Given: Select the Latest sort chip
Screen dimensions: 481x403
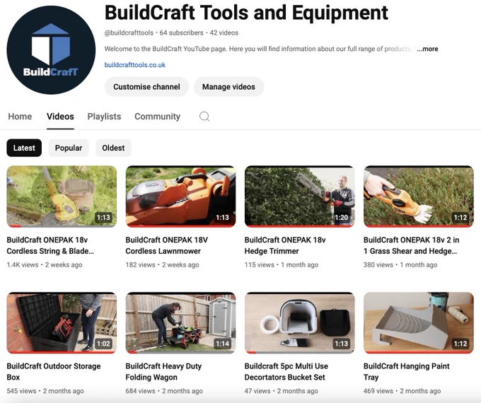Looking at the screenshot, I should pyautogui.click(x=24, y=148).
